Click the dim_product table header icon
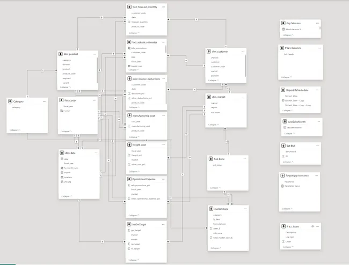This screenshot has width=349, height=265. (61, 54)
